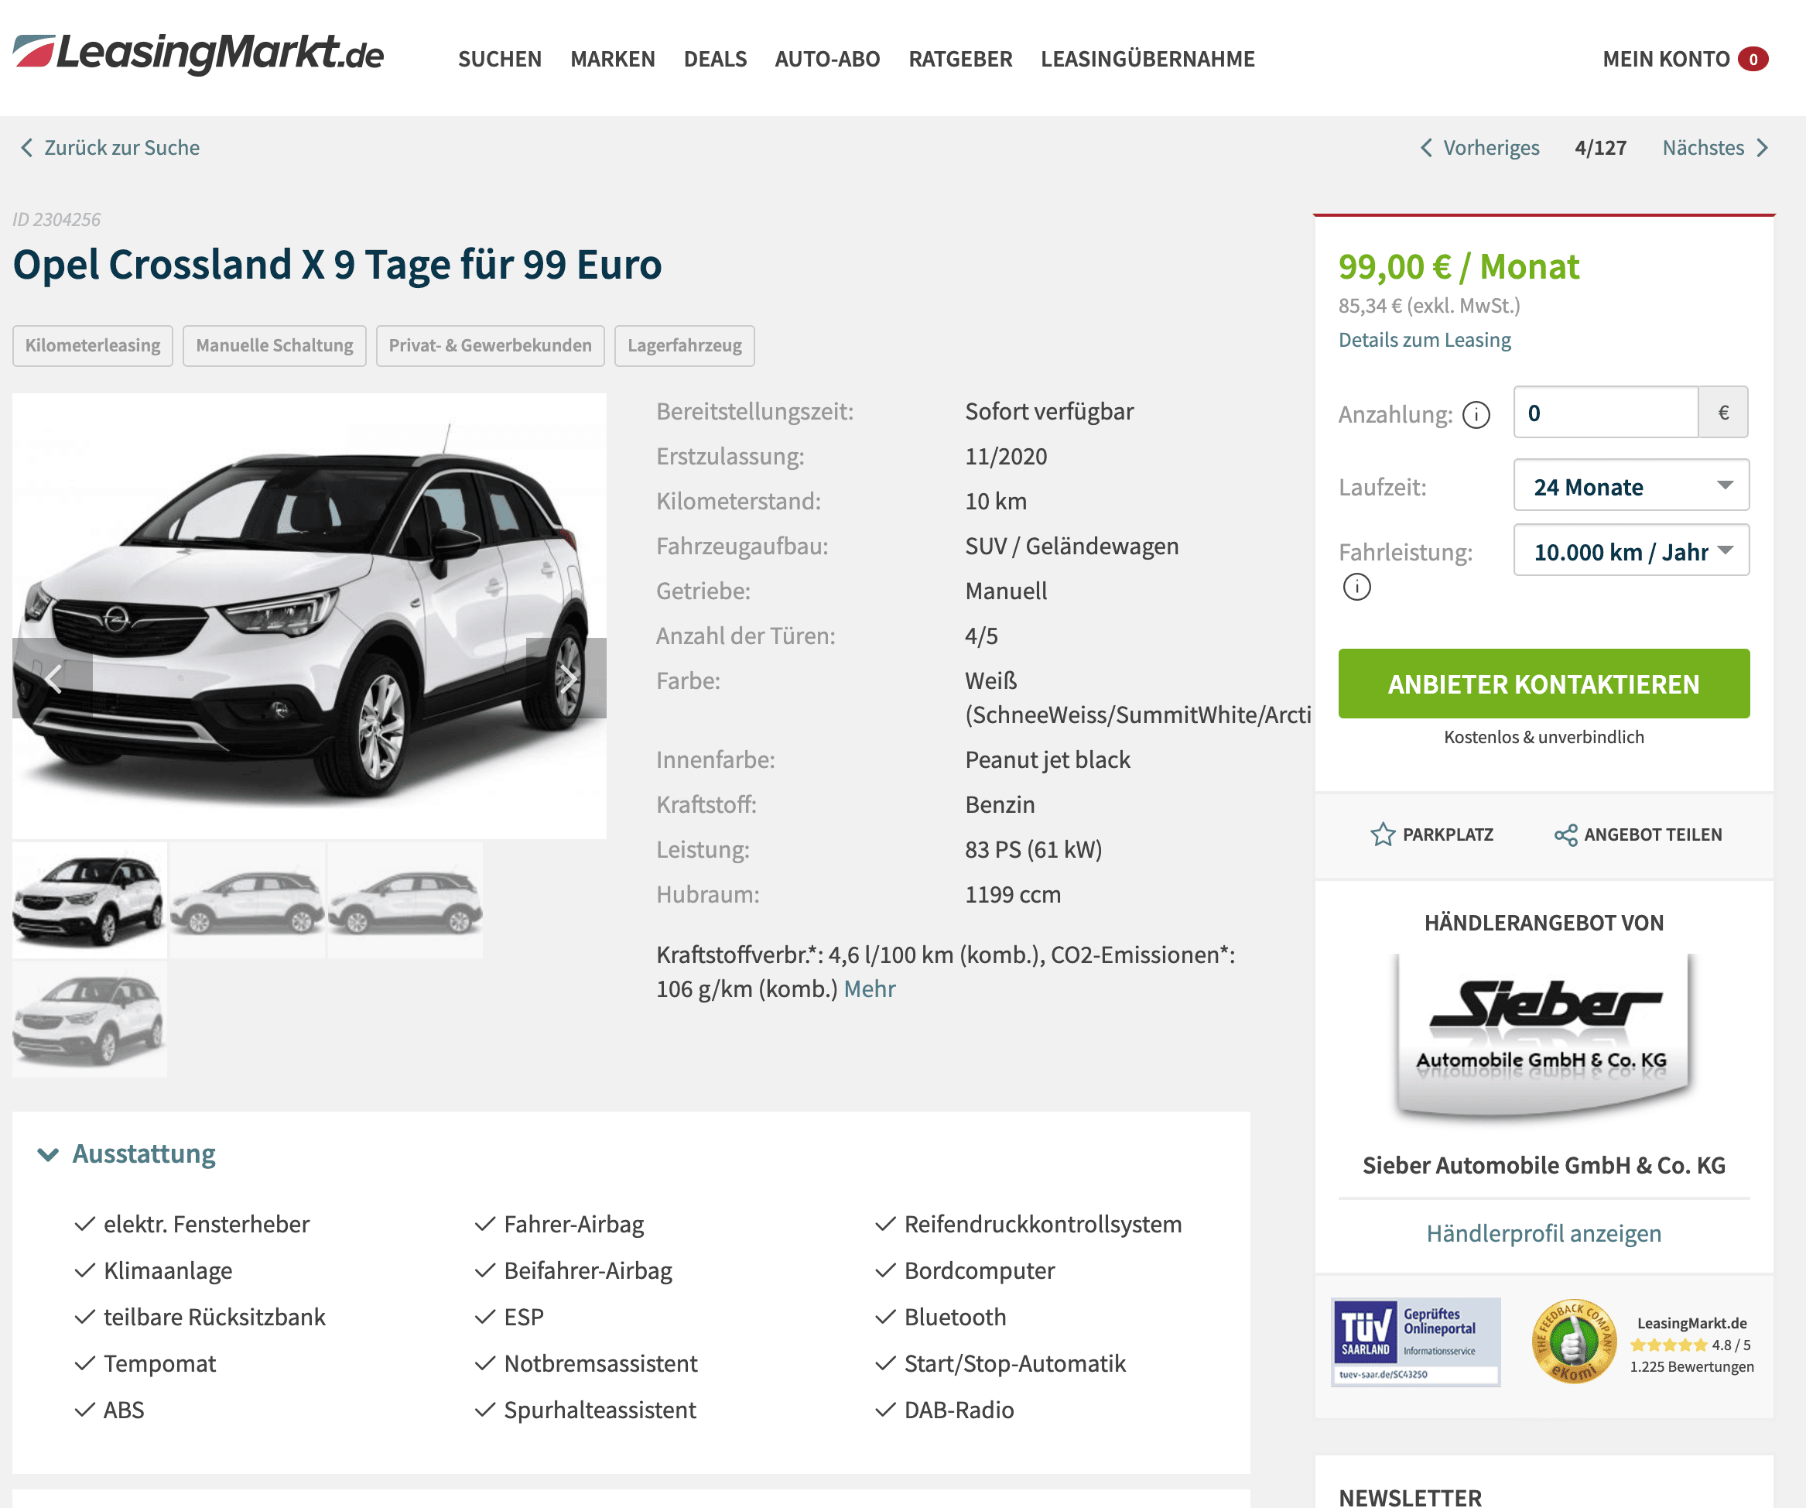Show next car image with right arrow

(566, 679)
